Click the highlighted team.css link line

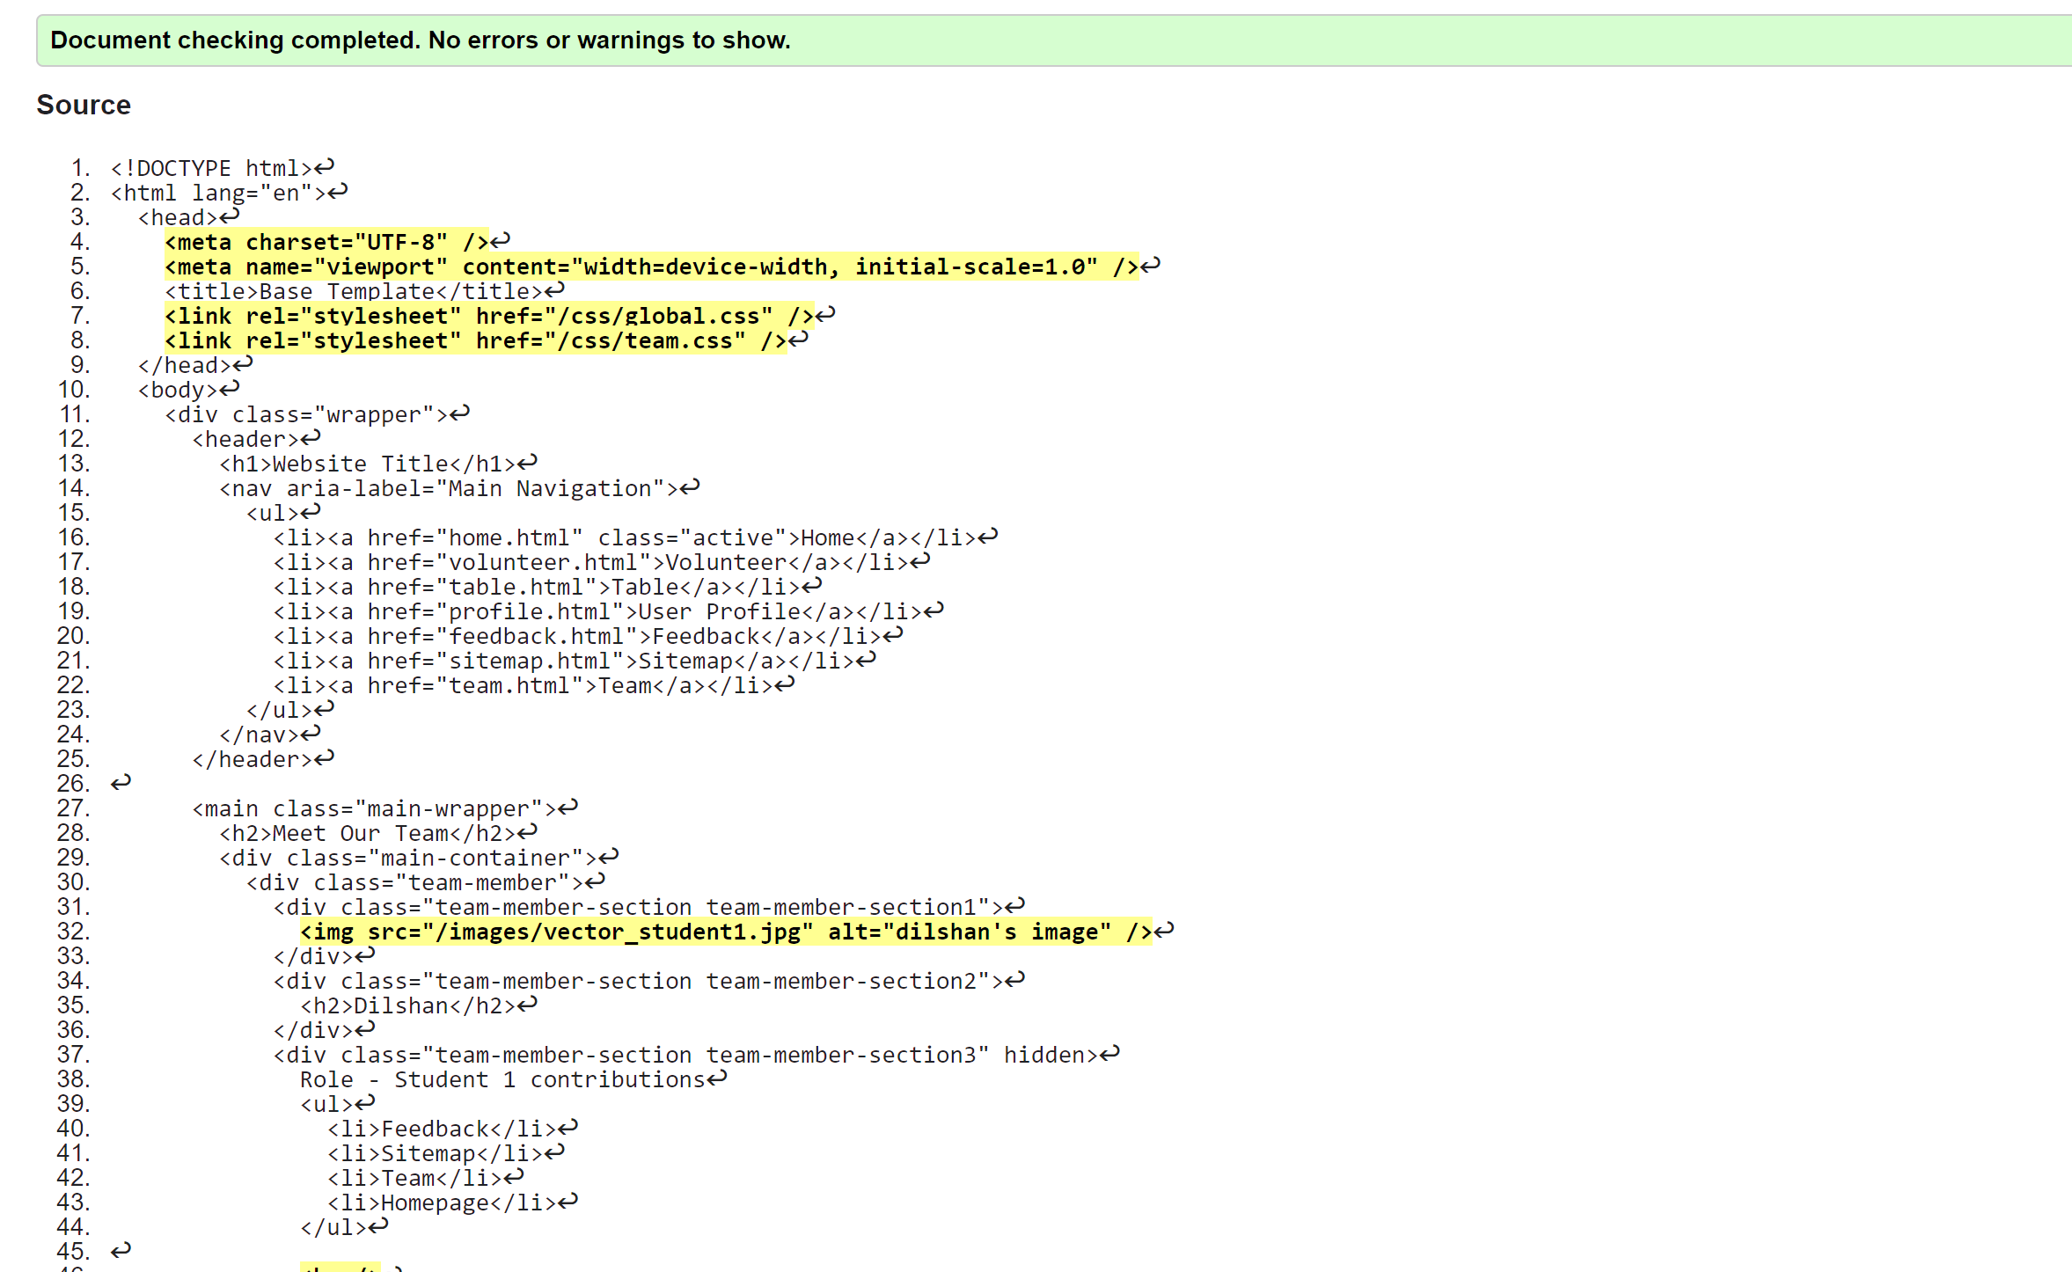[x=475, y=340]
